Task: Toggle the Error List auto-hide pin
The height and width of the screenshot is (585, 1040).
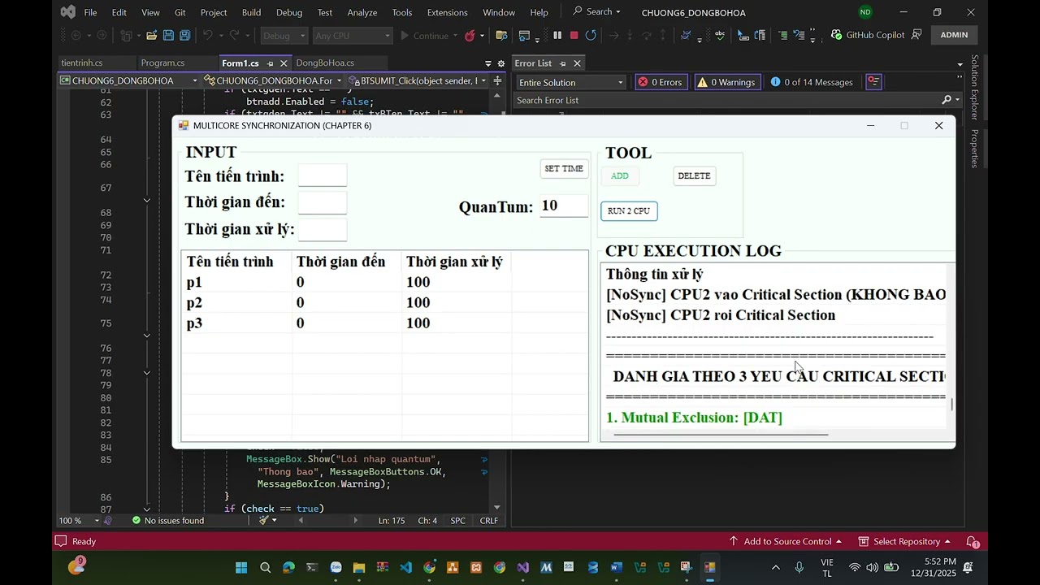Action: click(x=562, y=63)
